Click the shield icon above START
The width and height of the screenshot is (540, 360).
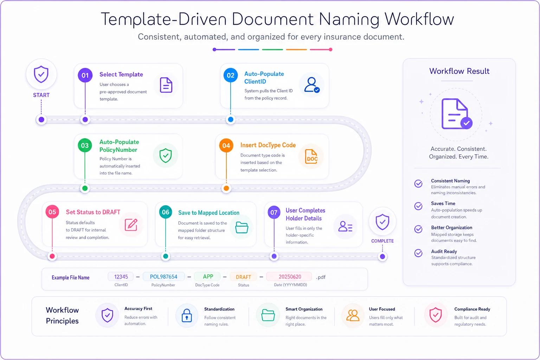coord(41,74)
